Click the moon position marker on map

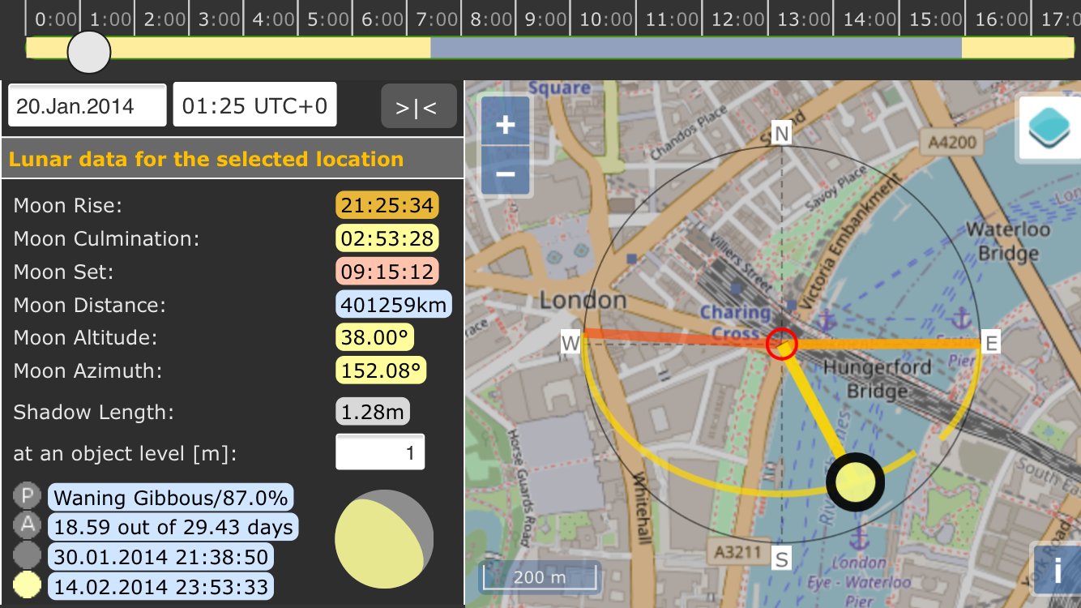click(855, 483)
